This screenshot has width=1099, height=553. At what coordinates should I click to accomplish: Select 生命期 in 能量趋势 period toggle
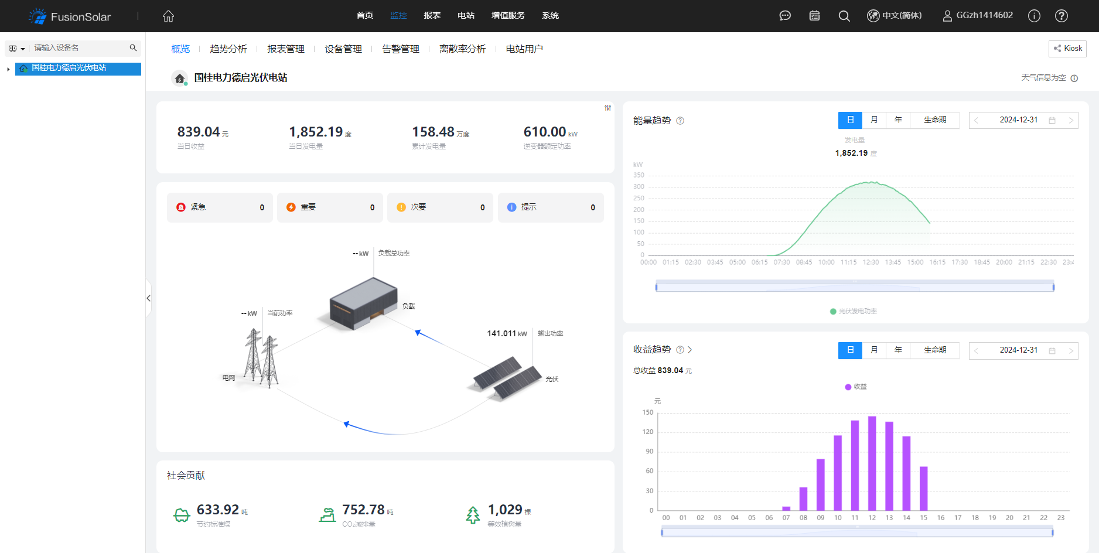[x=935, y=120]
